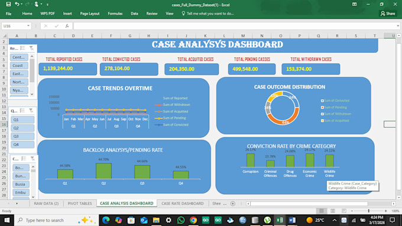Filter by Q3 in slicer
The height and width of the screenshot is (226, 402).
tap(22, 136)
